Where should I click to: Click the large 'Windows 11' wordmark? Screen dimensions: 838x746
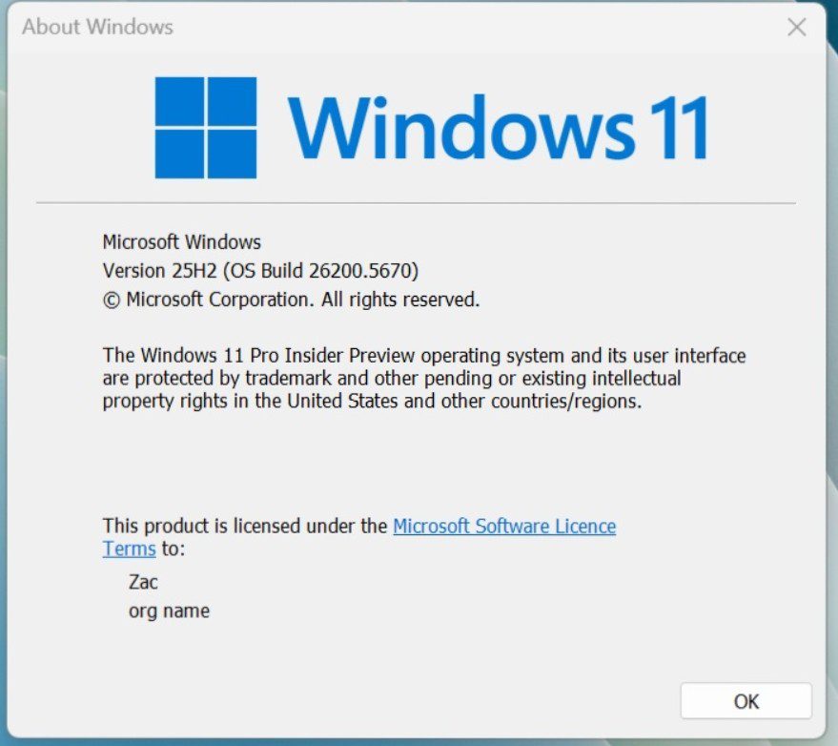click(499, 128)
